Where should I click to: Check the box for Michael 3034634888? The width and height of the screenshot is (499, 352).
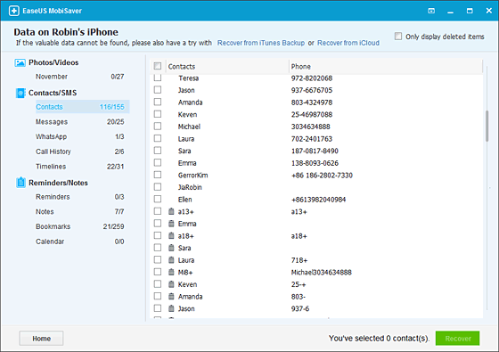pyautogui.click(x=158, y=127)
